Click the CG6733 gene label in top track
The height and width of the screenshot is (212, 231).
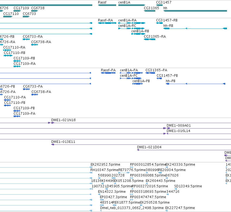tap(29, 14)
